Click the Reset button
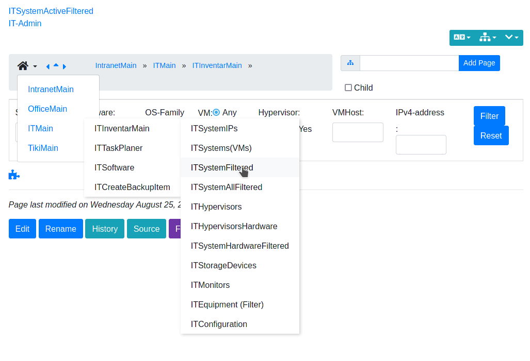The image size is (530, 361). tap(491, 135)
